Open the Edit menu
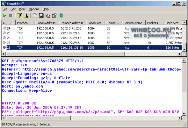 13,9
